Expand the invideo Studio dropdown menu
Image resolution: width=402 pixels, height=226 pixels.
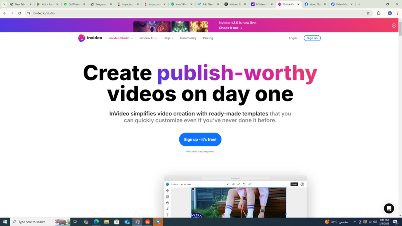click(121, 38)
